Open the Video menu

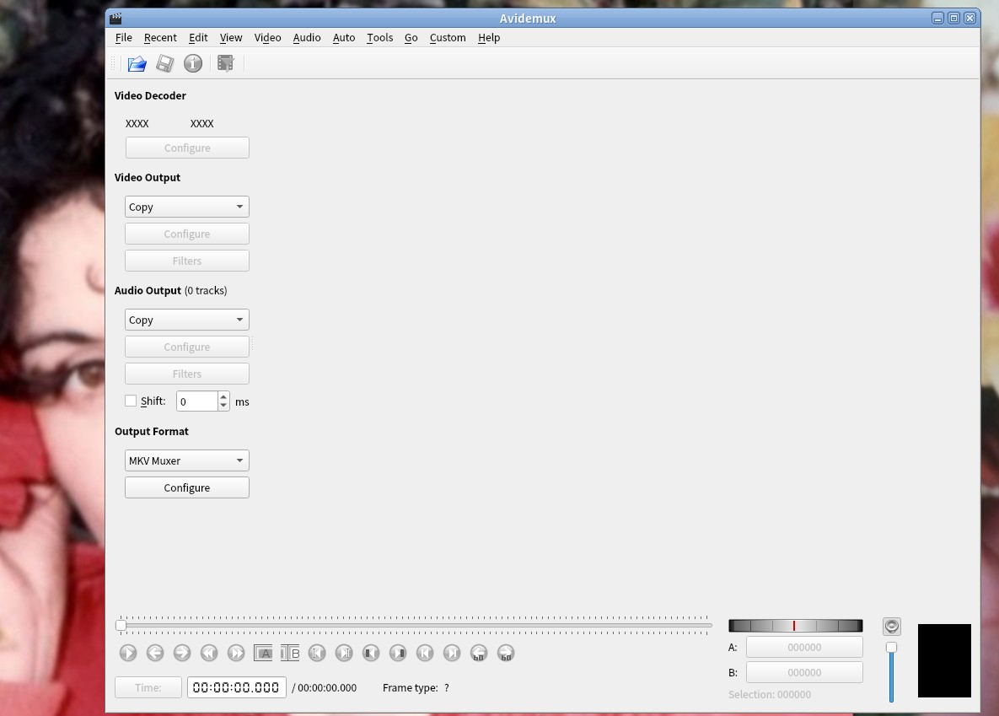(x=267, y=37)
